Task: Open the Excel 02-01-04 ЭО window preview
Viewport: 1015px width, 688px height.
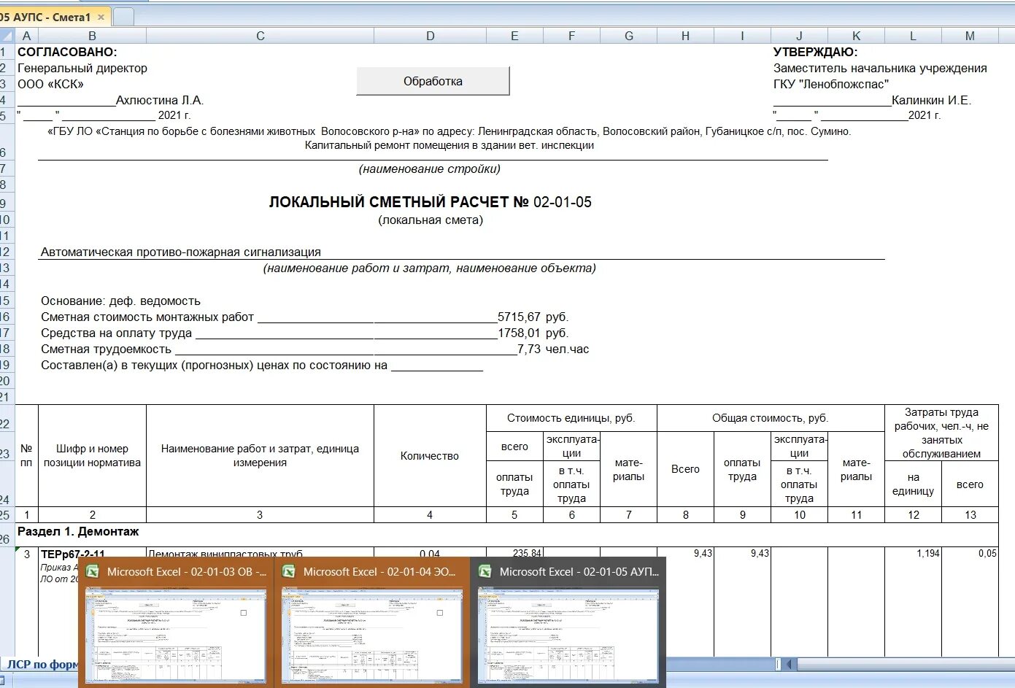Action: click(x=372, y=622)
